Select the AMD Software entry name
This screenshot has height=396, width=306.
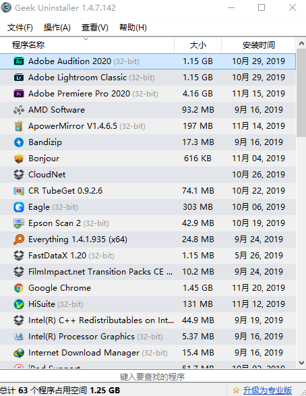point(57,110)
